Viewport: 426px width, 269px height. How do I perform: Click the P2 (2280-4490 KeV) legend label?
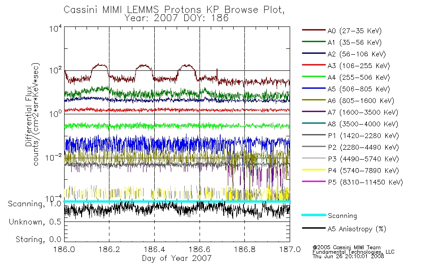[x=363, y=148]
